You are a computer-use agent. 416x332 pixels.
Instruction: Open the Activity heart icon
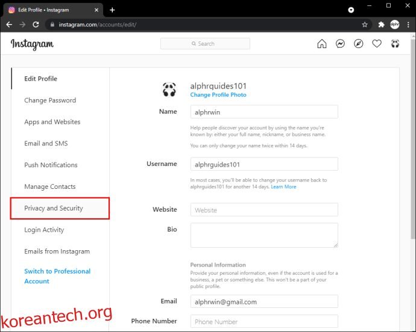[377, 44]
